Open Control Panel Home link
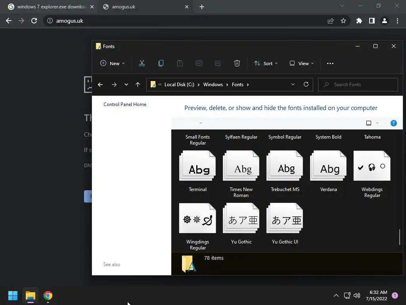Screen dimensions: 406x305 [125, 104]
